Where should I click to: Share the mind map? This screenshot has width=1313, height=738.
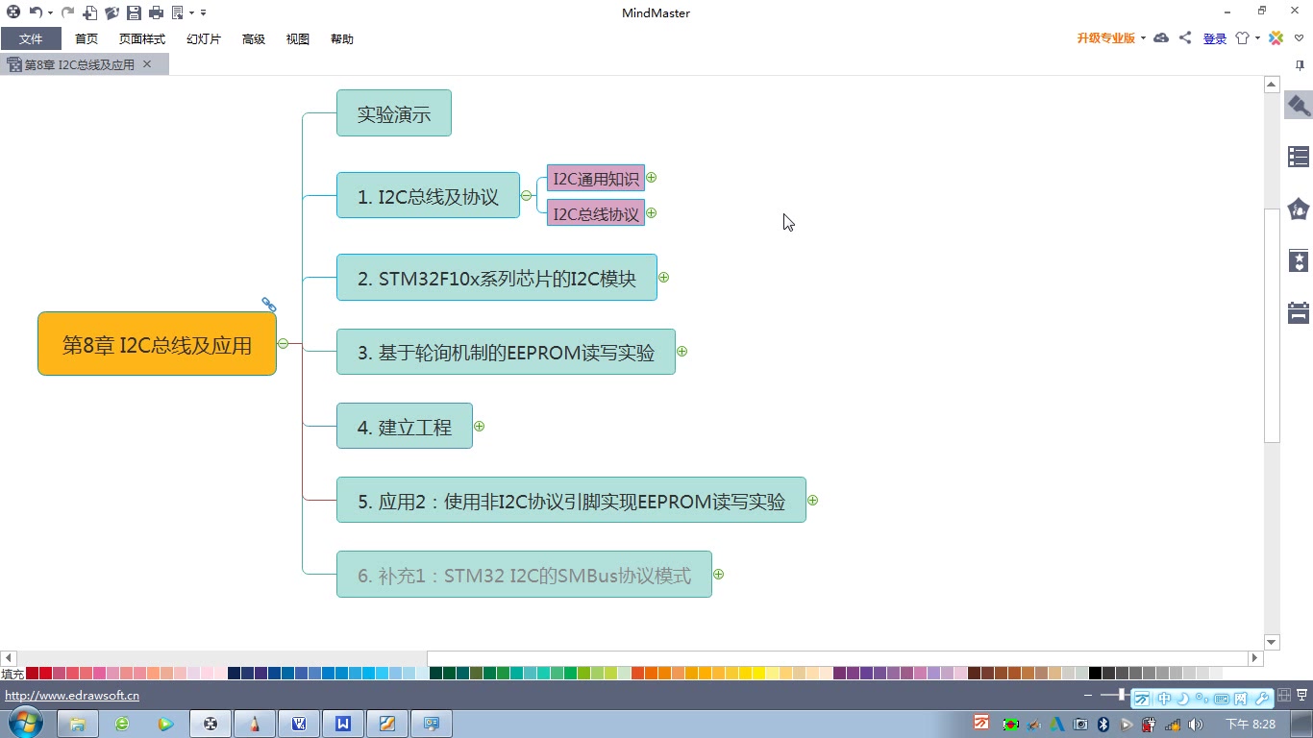[1184, 37]
